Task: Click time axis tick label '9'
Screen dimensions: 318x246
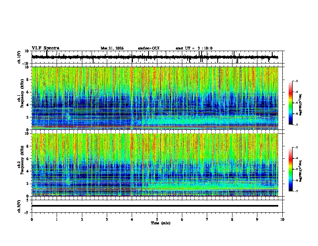Action: (257, 219)
